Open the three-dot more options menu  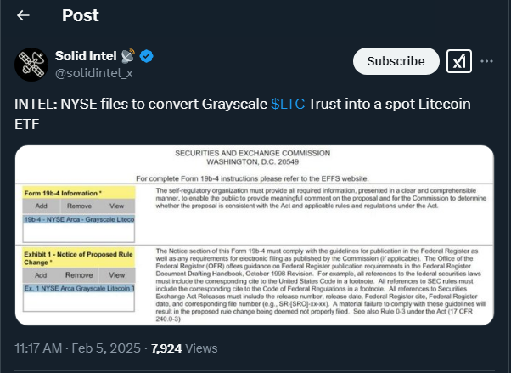coord(486,61)
